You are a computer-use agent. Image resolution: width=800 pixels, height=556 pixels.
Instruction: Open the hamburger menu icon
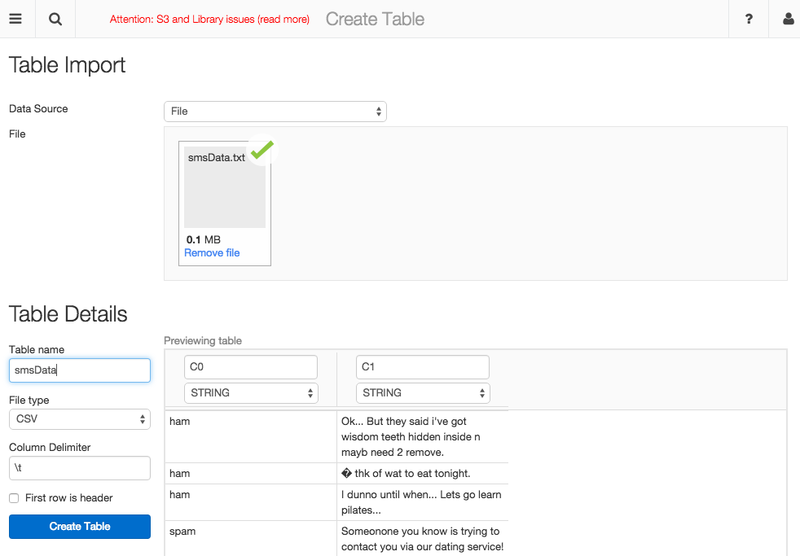click(15, 19)
